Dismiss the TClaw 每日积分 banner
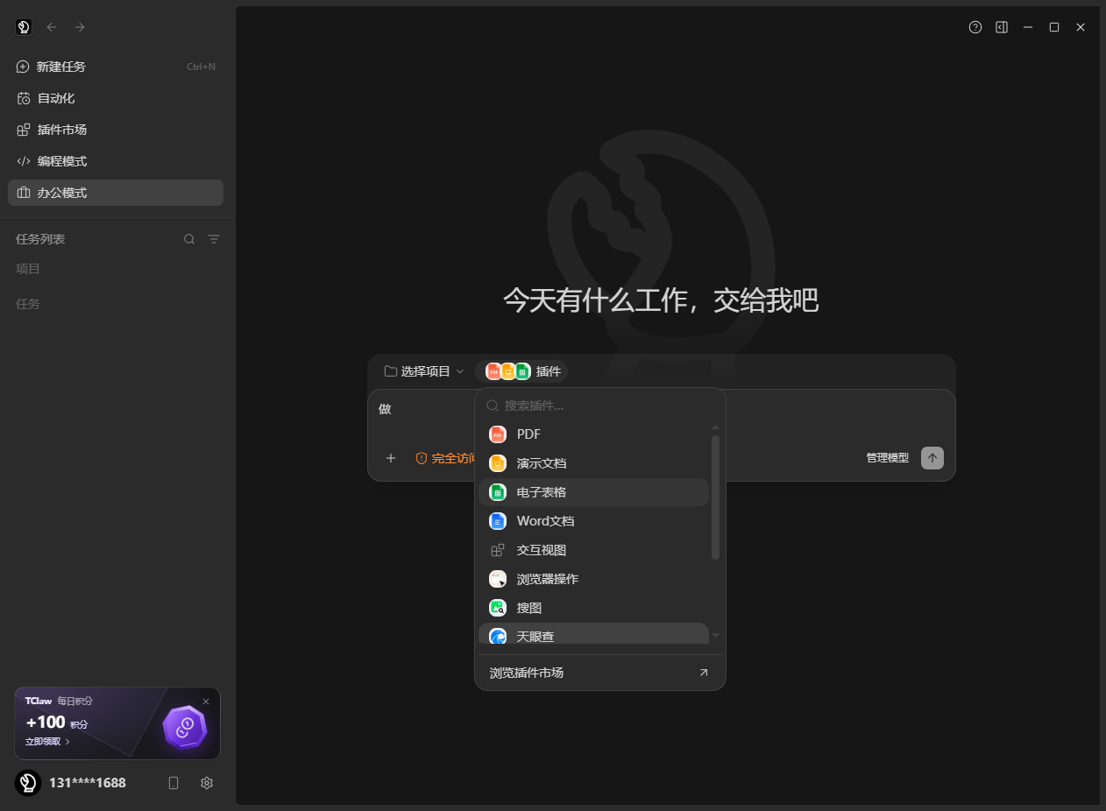Screen dimensions: 1106x811 click(206, 701)
